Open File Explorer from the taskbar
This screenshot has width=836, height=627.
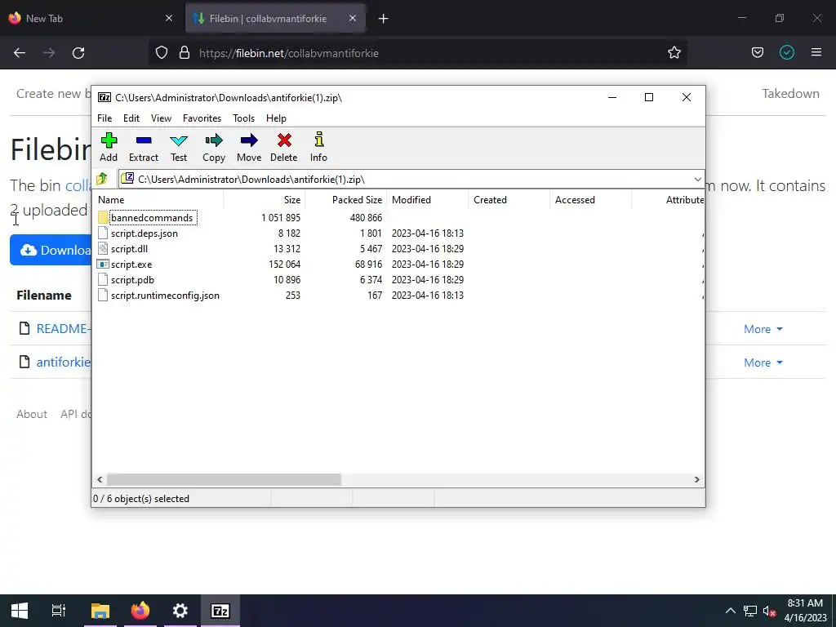pos(100,611)
